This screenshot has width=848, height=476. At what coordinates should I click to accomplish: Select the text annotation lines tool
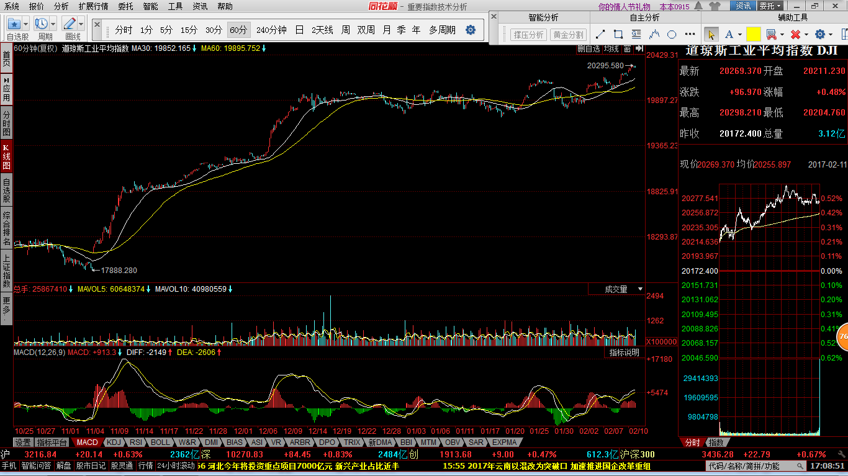[636, 34]
